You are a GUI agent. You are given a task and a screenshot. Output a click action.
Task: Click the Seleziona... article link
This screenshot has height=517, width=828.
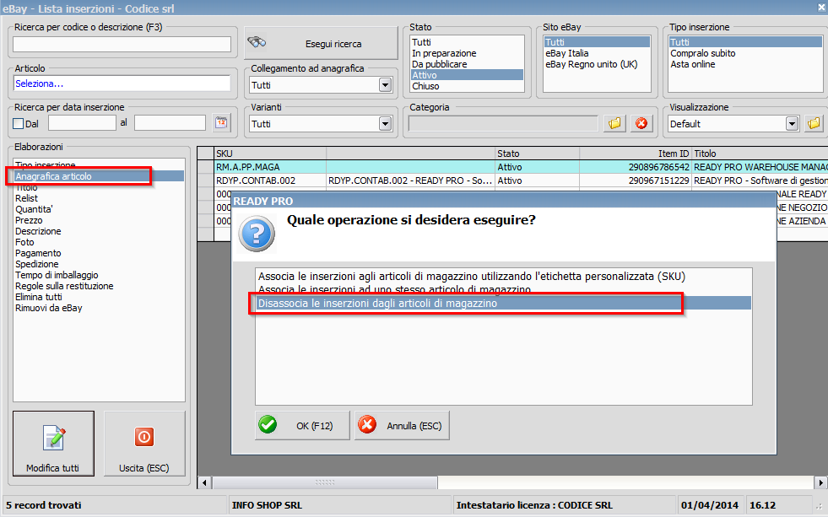click(x=39, y=83)
